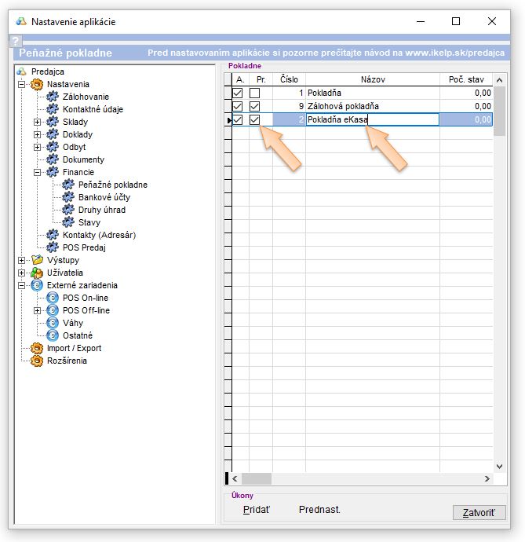Expand the Sklady tree node
The height and width of the screenshot is (542, 525).
[37, 122]
